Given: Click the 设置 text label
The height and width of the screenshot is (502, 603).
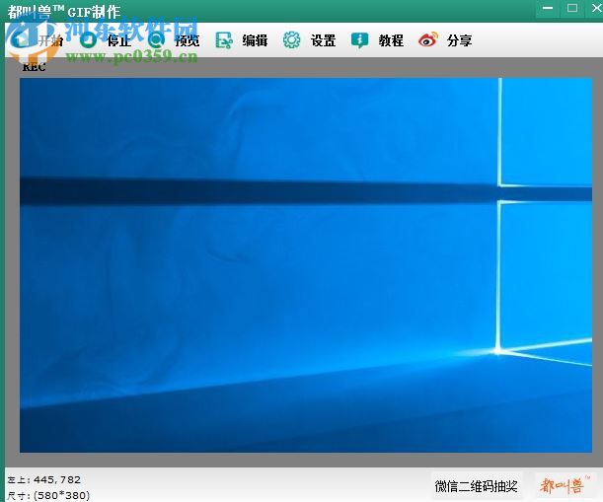Looking at the screenshot, I should [323, 40].
